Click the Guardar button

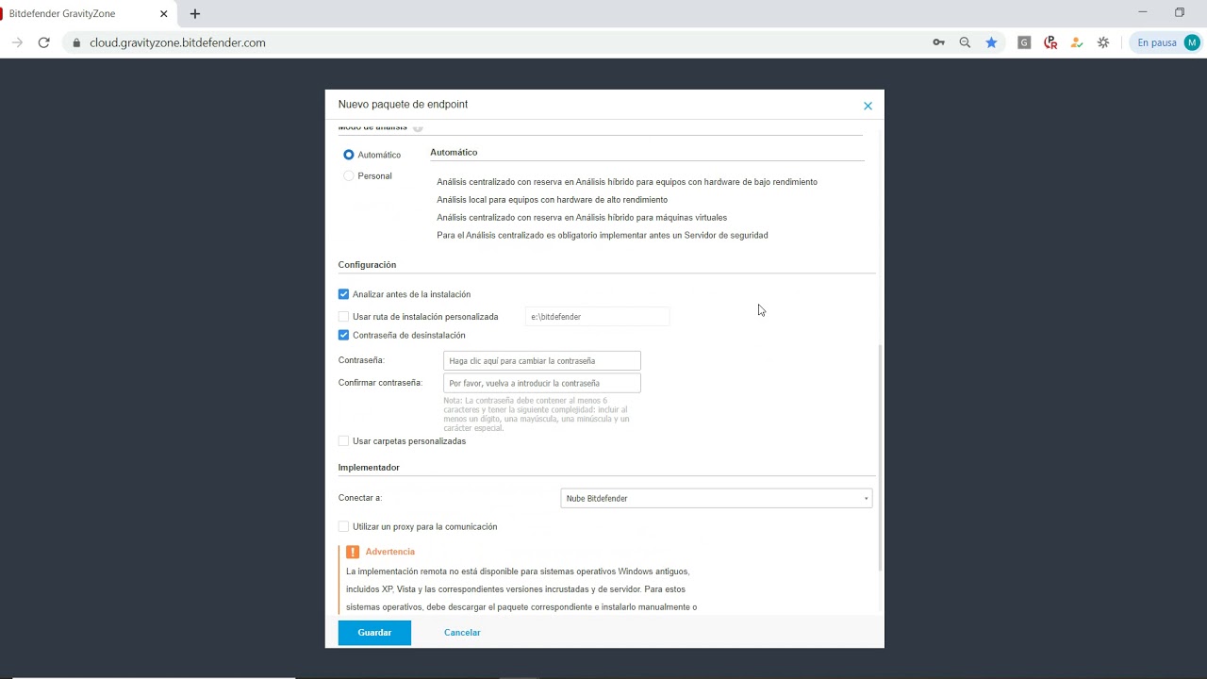click(x=374, y=633)
